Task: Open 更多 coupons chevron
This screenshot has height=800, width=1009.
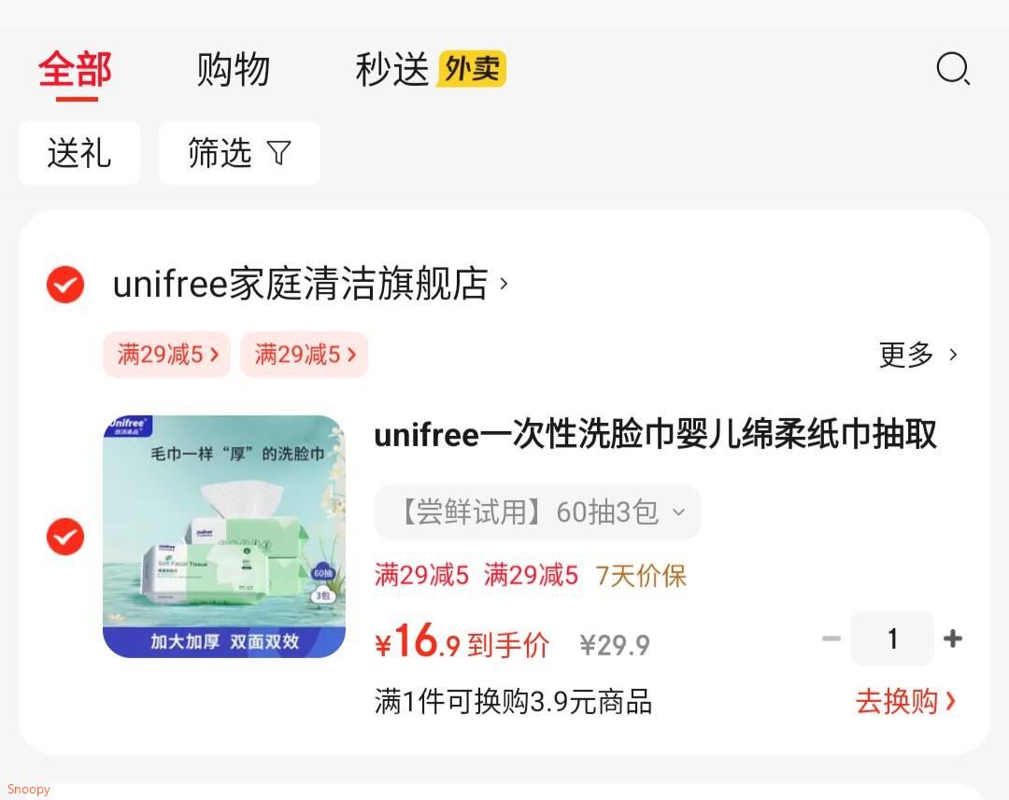Action: pyautogui.click(x=919, y=355)
